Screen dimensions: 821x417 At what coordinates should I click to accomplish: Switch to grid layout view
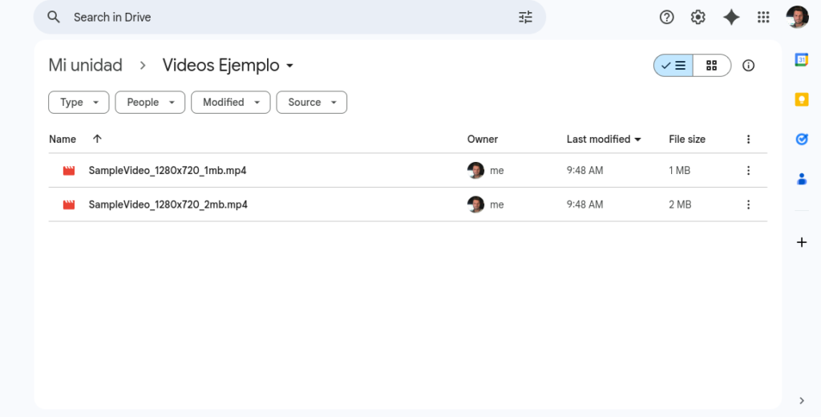pos(712,66)
